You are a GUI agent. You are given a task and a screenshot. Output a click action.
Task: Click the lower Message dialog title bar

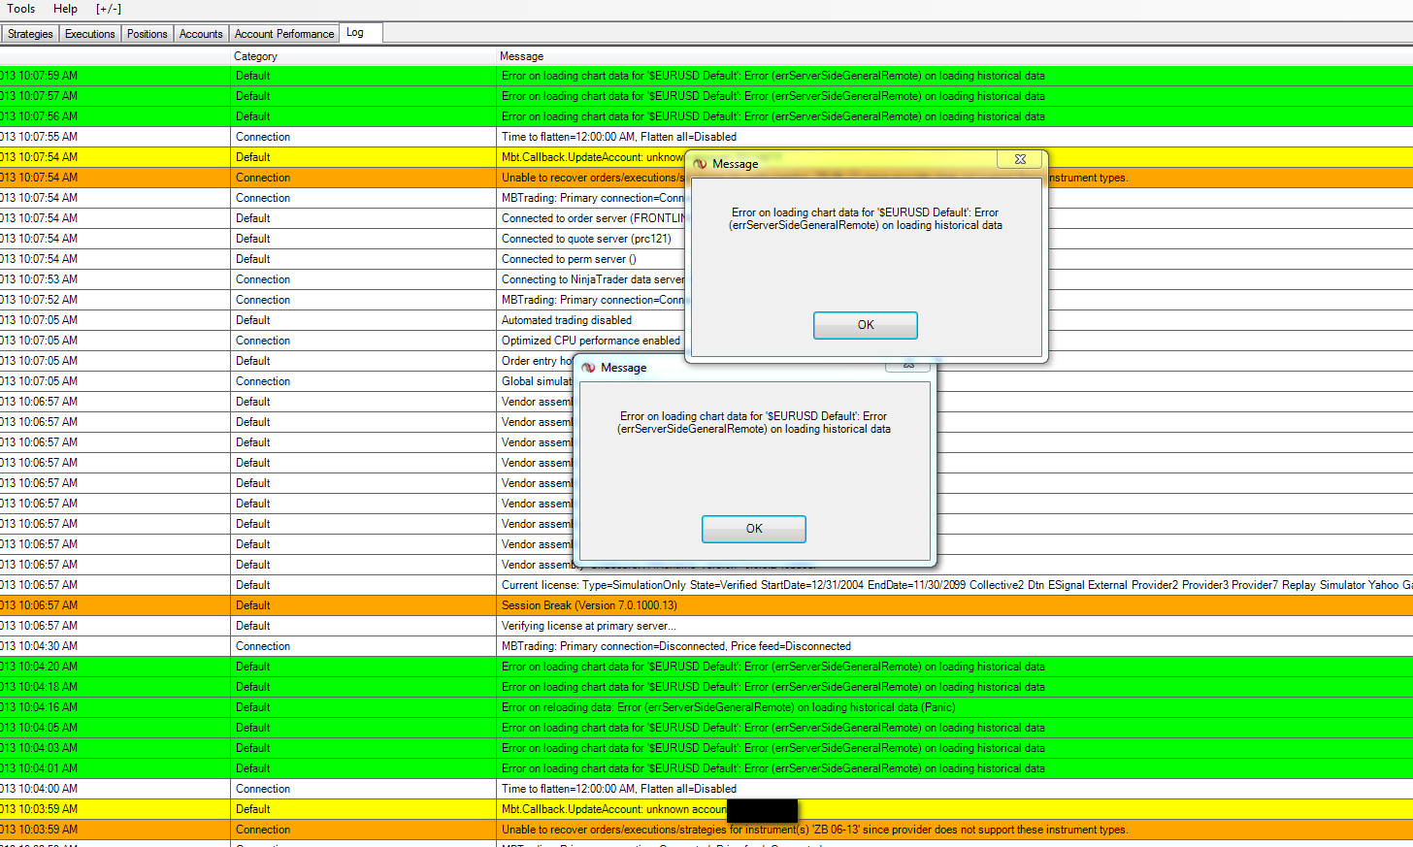754,368
